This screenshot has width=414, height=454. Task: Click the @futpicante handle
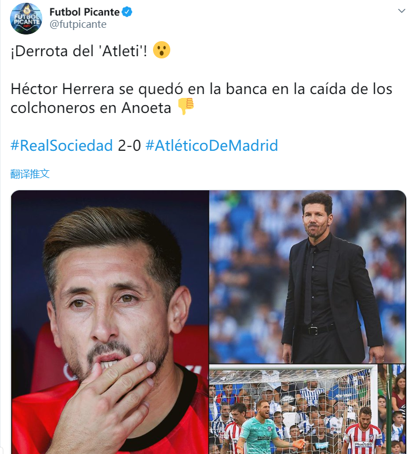[78, 24]
